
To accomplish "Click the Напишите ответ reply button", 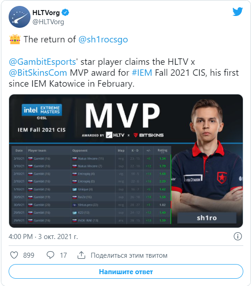I will tap(126, 271).
